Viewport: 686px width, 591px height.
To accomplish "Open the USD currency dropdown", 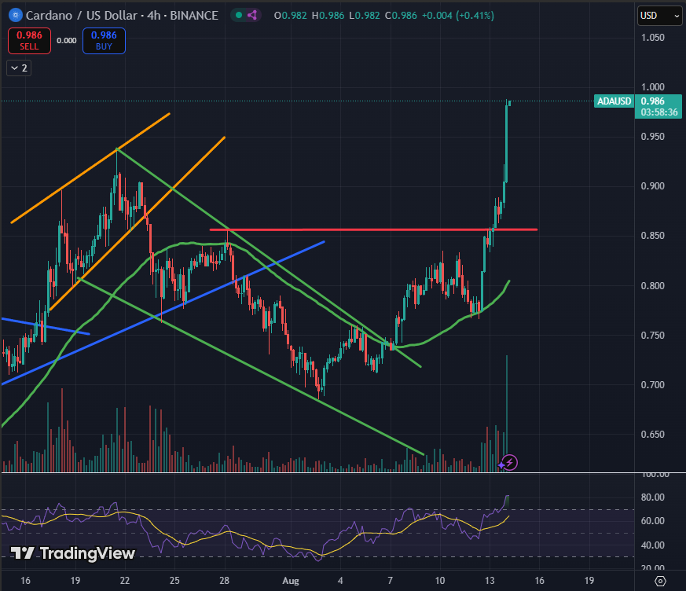I will click(x=659, y=15).
